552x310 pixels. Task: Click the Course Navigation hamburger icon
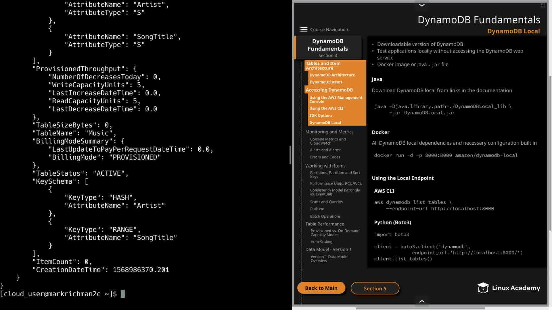303,30
